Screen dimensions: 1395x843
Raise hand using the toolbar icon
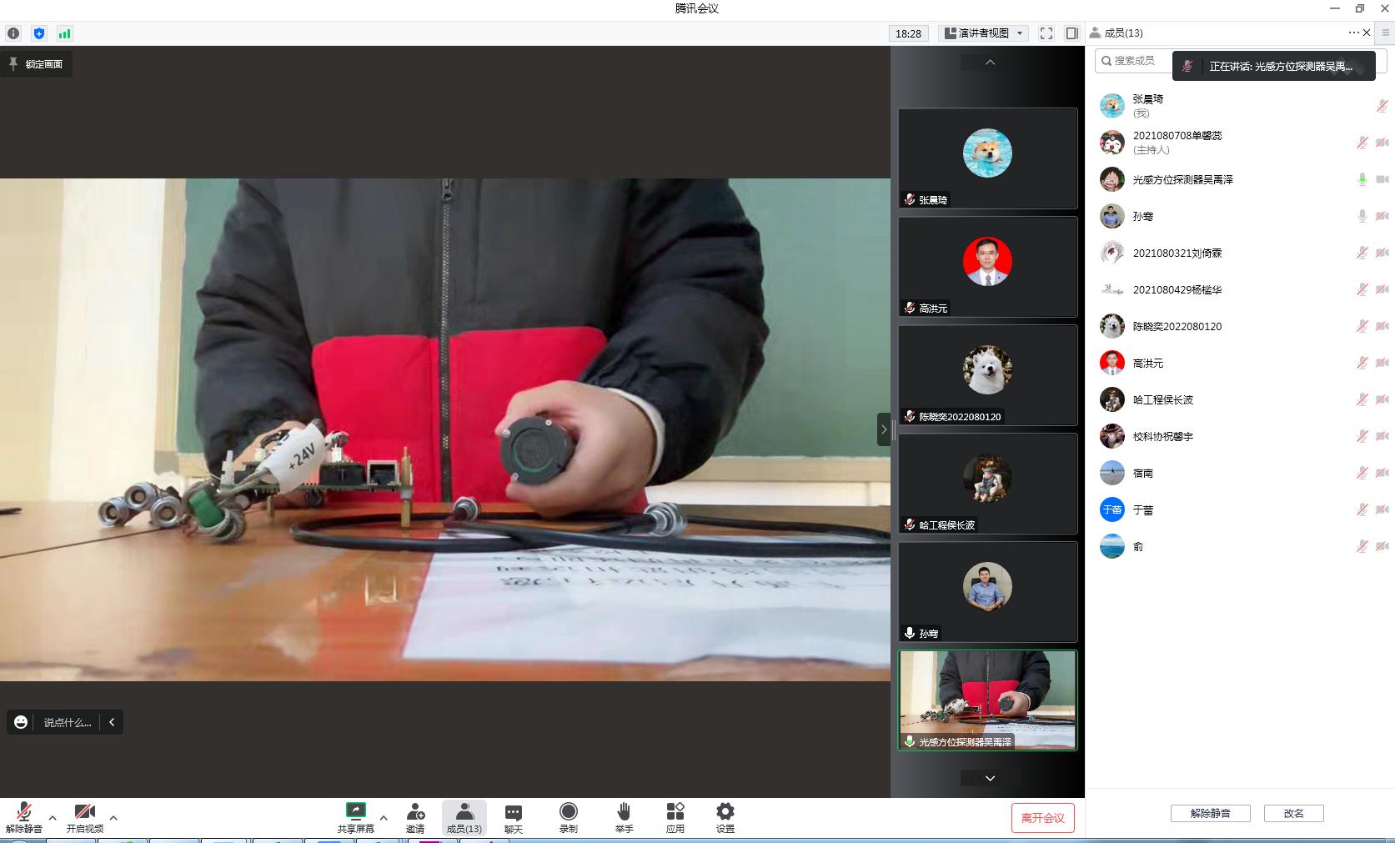click(x=624, y=812)
